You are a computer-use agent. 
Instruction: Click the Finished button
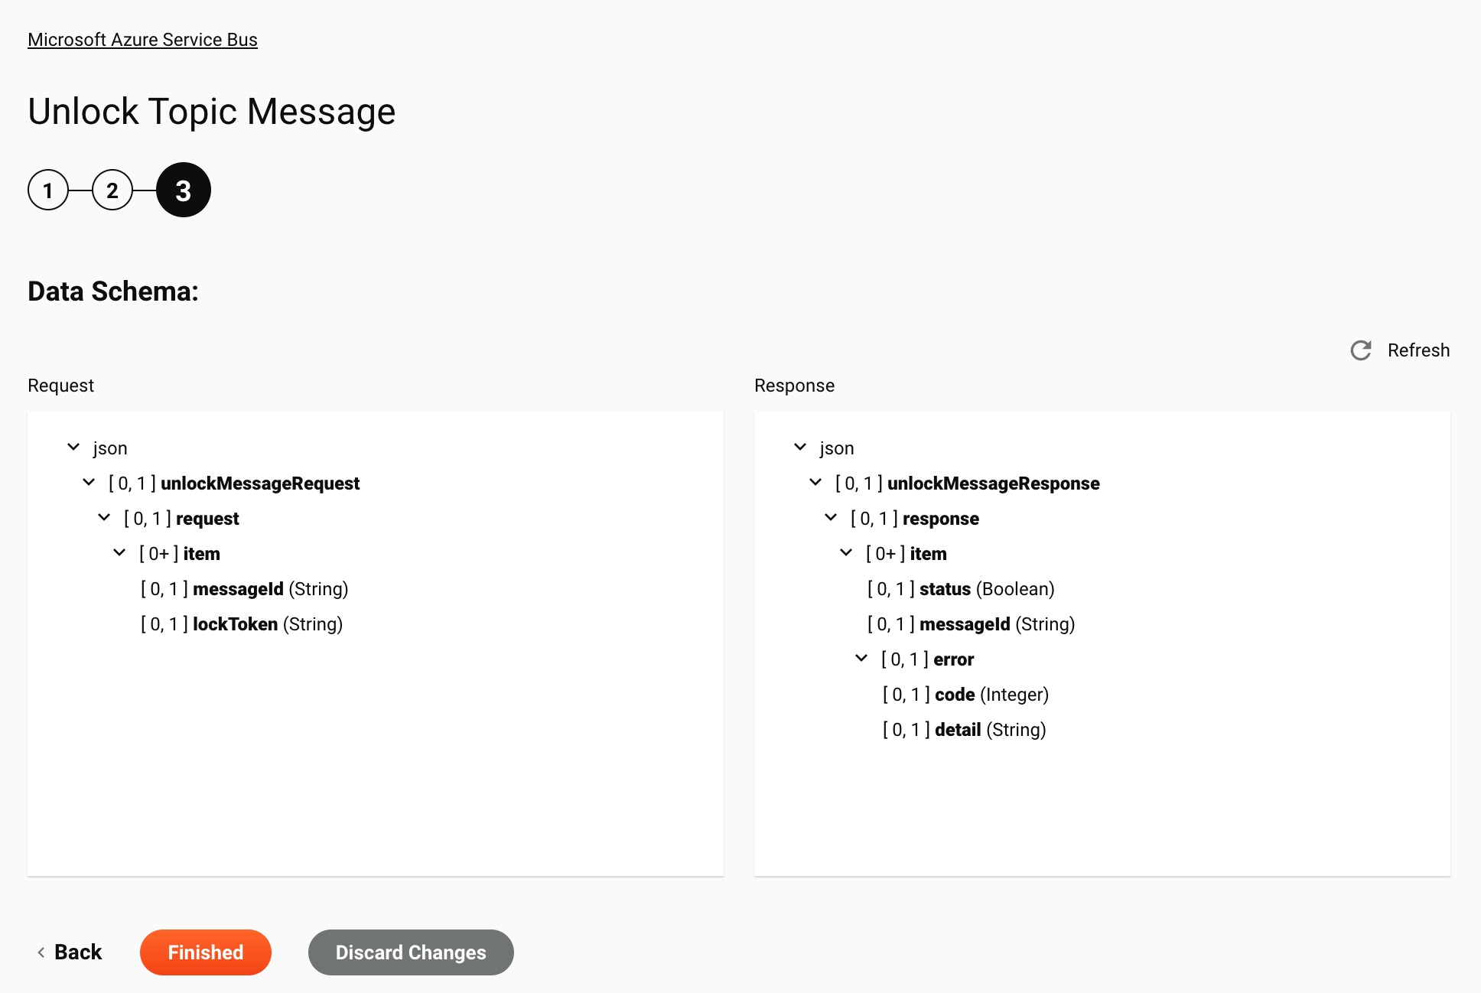(x=205, y=952)
